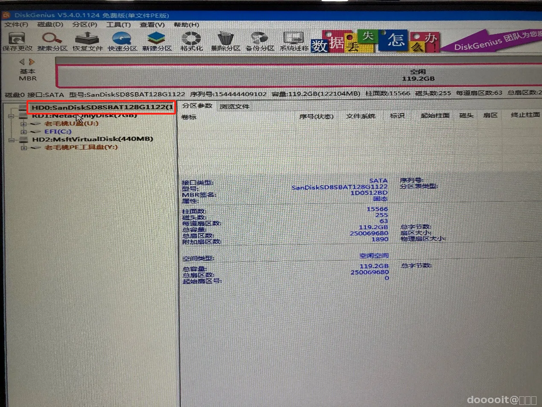Select the 格式化 format icon

191,41
